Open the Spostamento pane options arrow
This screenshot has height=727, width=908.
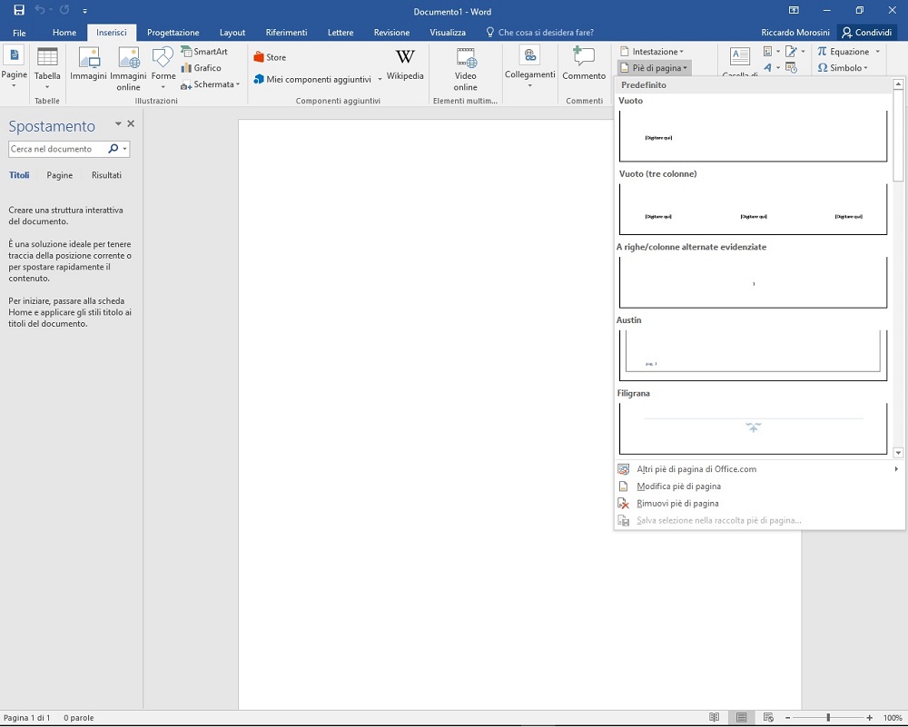tap(118, 123)
